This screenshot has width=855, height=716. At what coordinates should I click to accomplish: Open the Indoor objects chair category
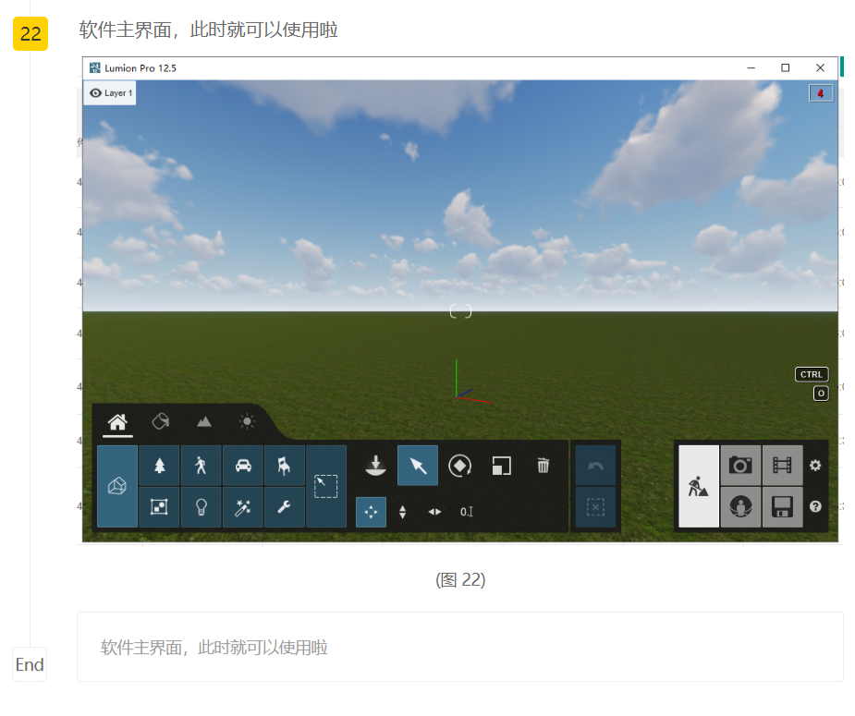285,466
